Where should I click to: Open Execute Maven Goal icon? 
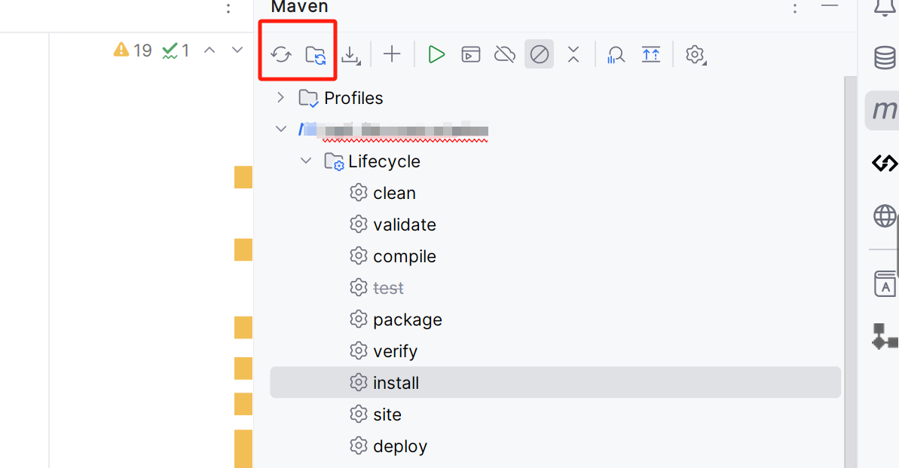click(471, 54)
